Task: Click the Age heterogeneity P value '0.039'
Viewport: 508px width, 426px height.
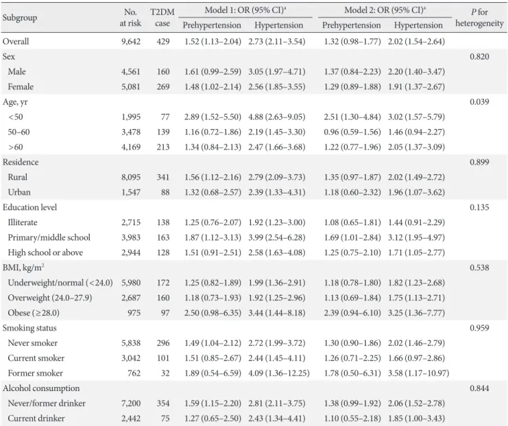Action: coord(479,102)
